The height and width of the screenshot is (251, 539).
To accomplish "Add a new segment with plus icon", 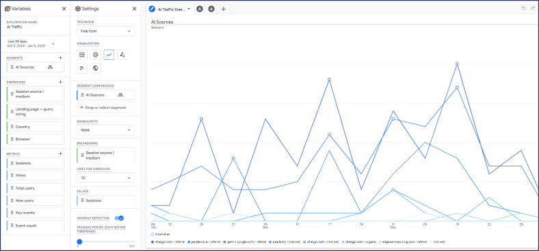I will coord(60,58).
